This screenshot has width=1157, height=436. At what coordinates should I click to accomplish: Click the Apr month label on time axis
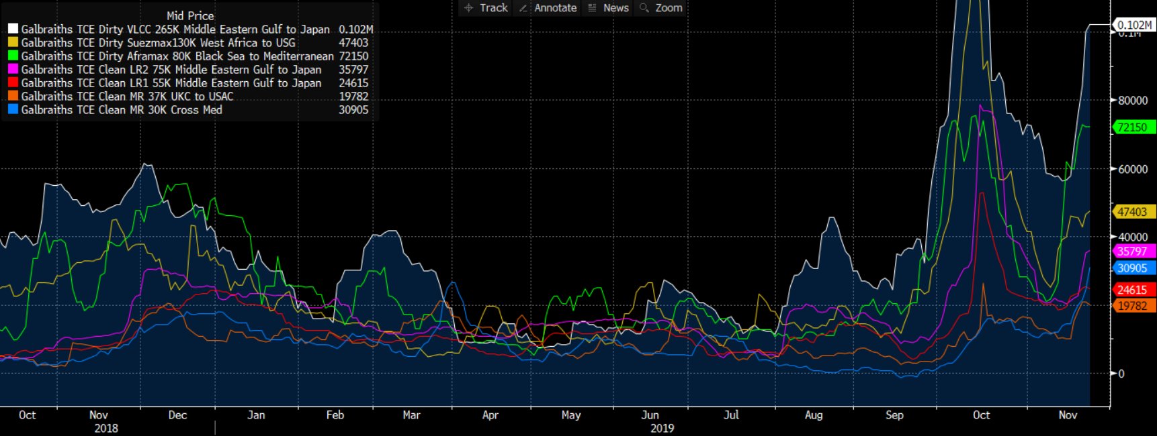pos(490,415)
